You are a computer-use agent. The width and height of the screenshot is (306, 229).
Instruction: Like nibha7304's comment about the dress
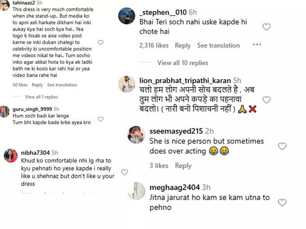coord(125,172)
